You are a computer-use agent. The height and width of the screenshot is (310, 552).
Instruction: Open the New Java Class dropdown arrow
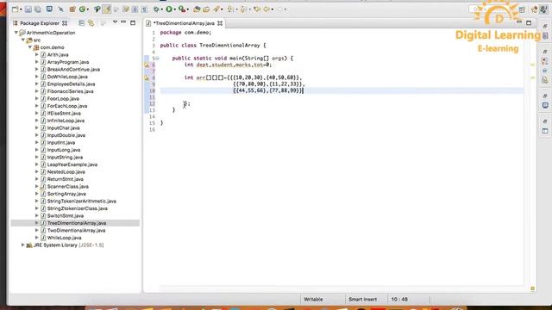pyautogui.click(x=88, y=9)
